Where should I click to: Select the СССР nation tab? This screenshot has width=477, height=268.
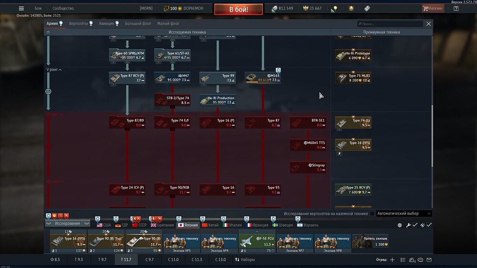(139, 225)
